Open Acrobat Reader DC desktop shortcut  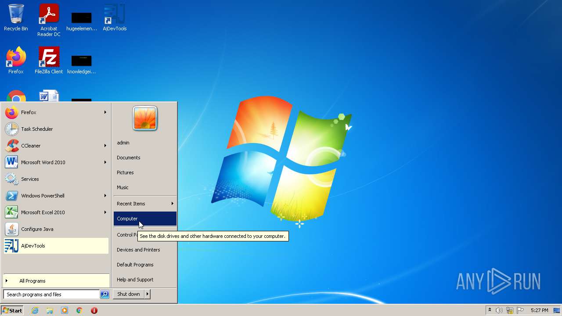pyautogui.click(x=49, y=20)
